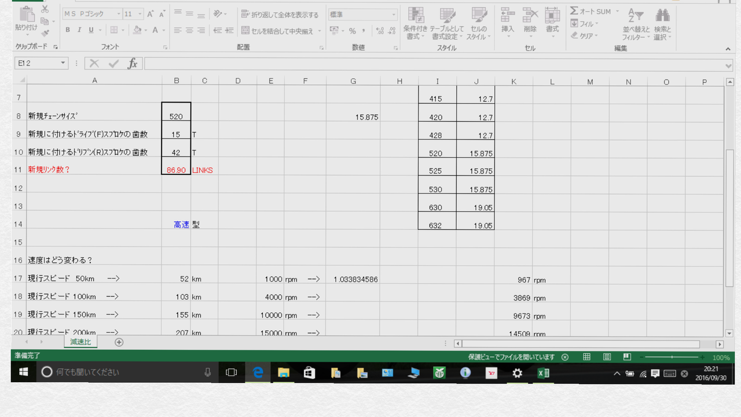Image resolution: width=741 pixels, height=417 pixels.
Task: Click the cell Borders icon
Action: click(x=114, y=30)
